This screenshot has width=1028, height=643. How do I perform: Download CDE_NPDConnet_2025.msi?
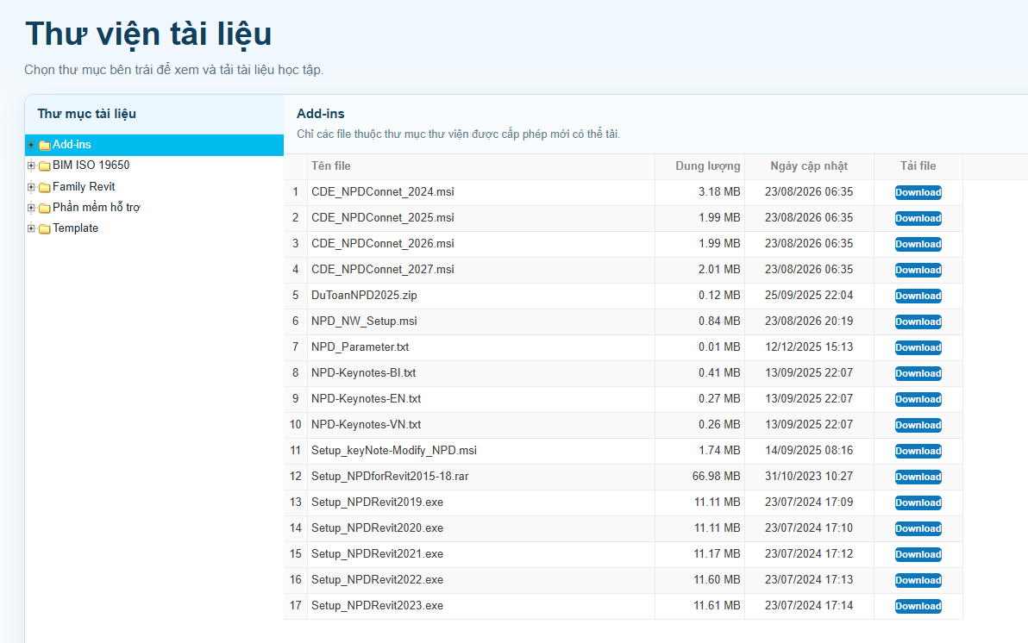tap(918, 218)
